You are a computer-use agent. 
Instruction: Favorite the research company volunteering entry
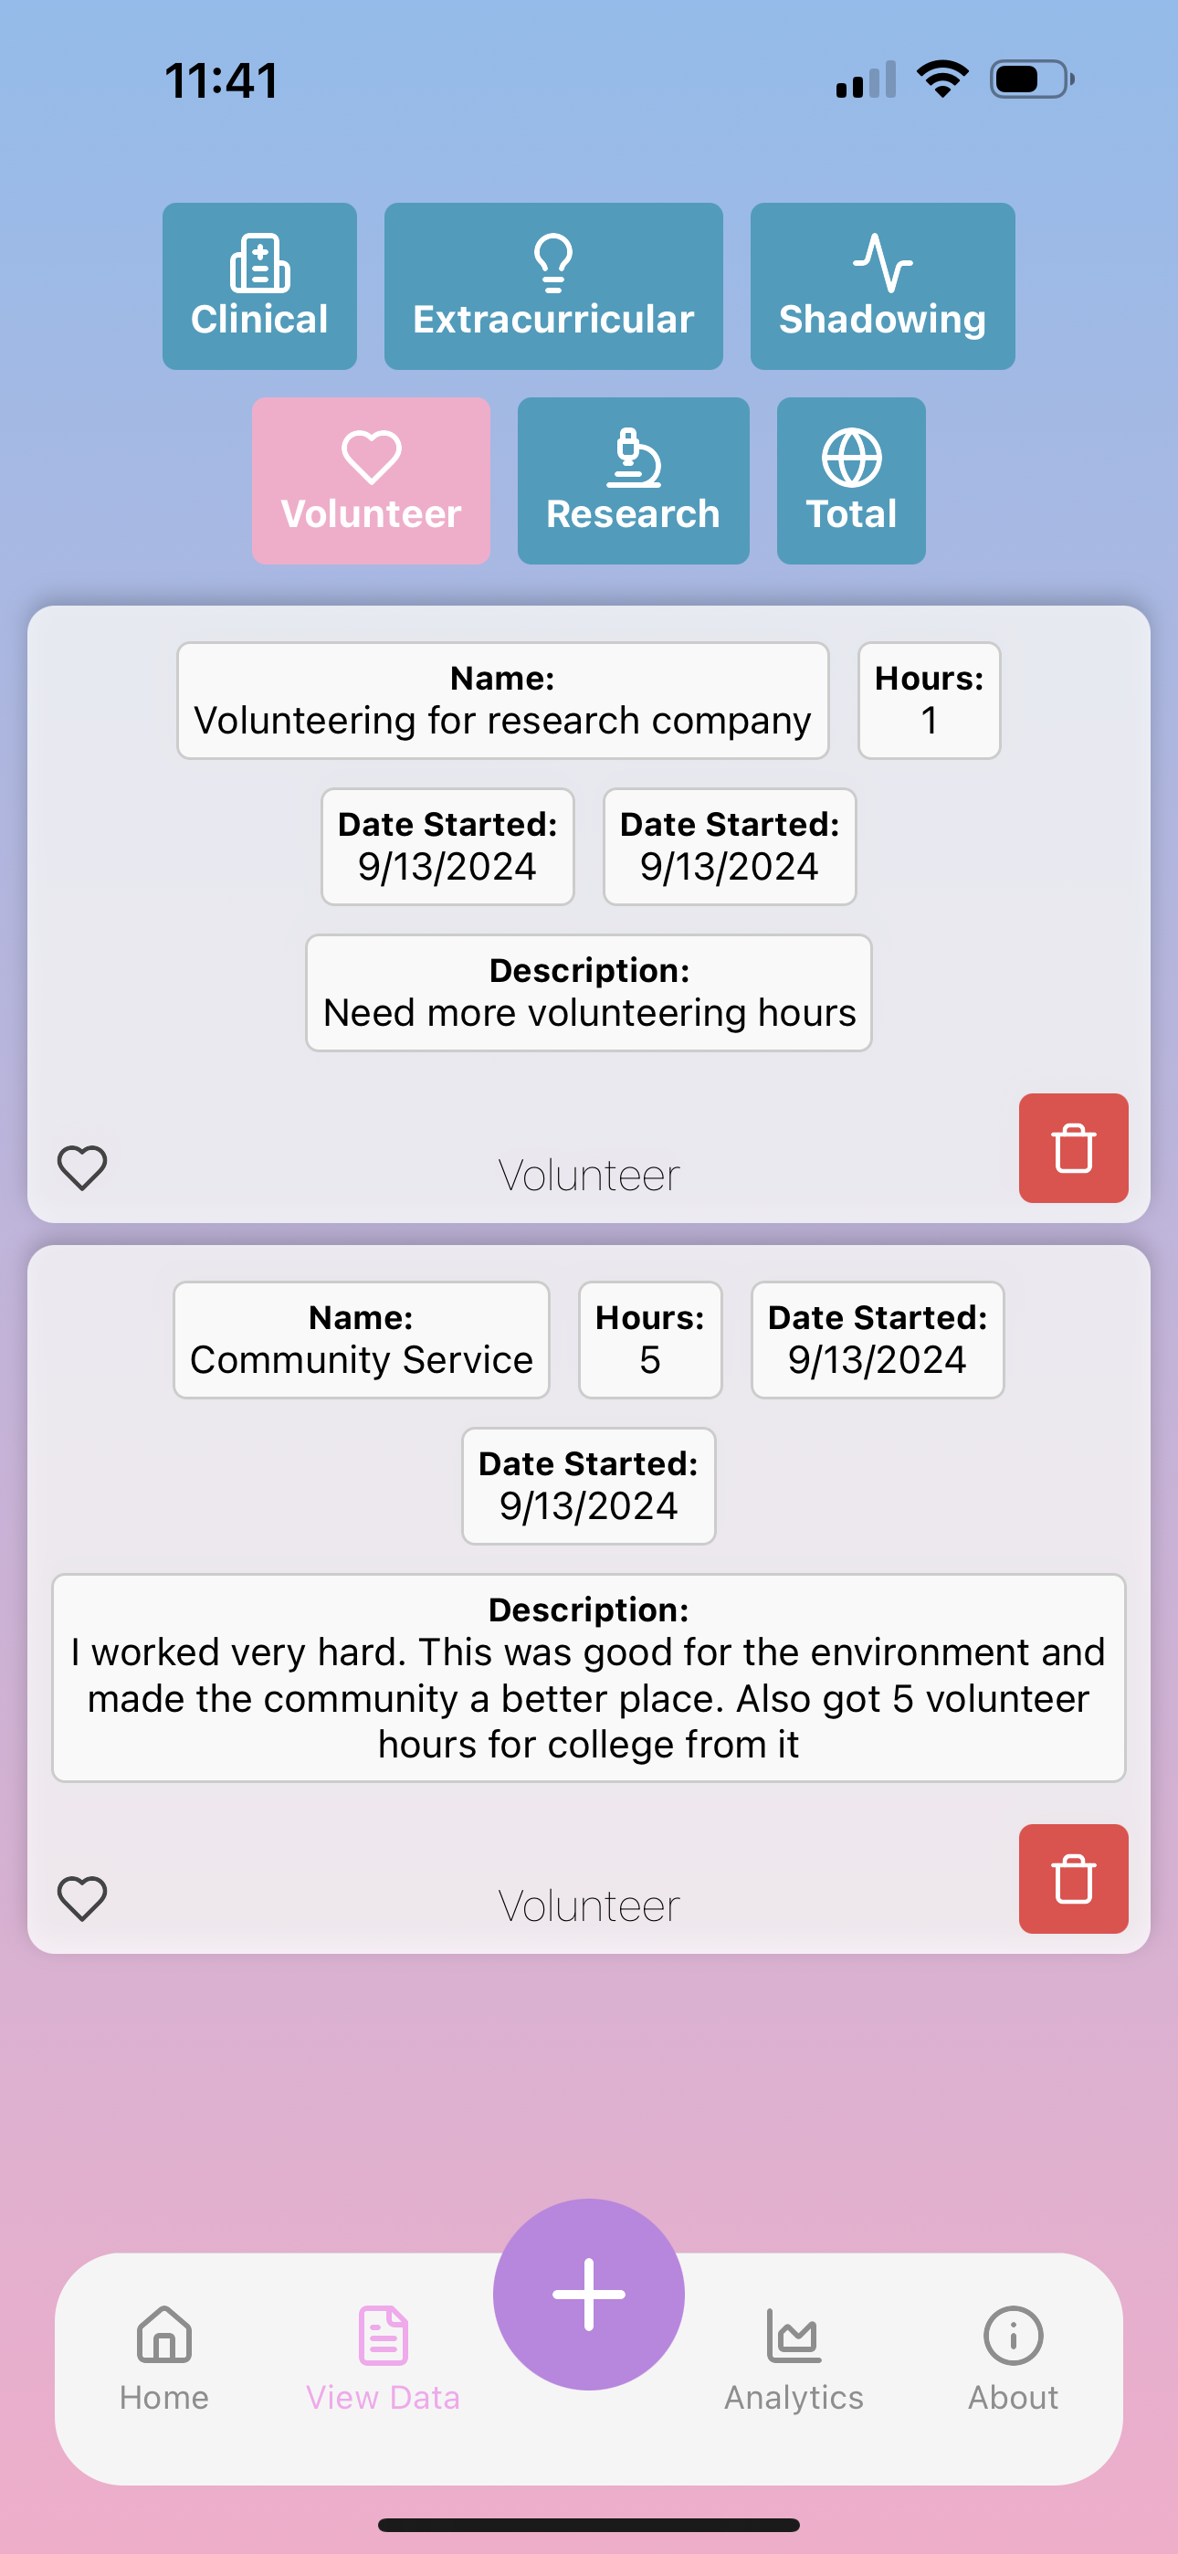point(82,1168)
